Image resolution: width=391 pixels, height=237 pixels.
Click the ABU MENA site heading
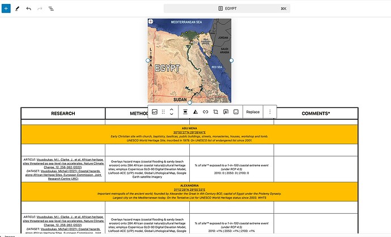pyautogui.click(x=189, y=128)
